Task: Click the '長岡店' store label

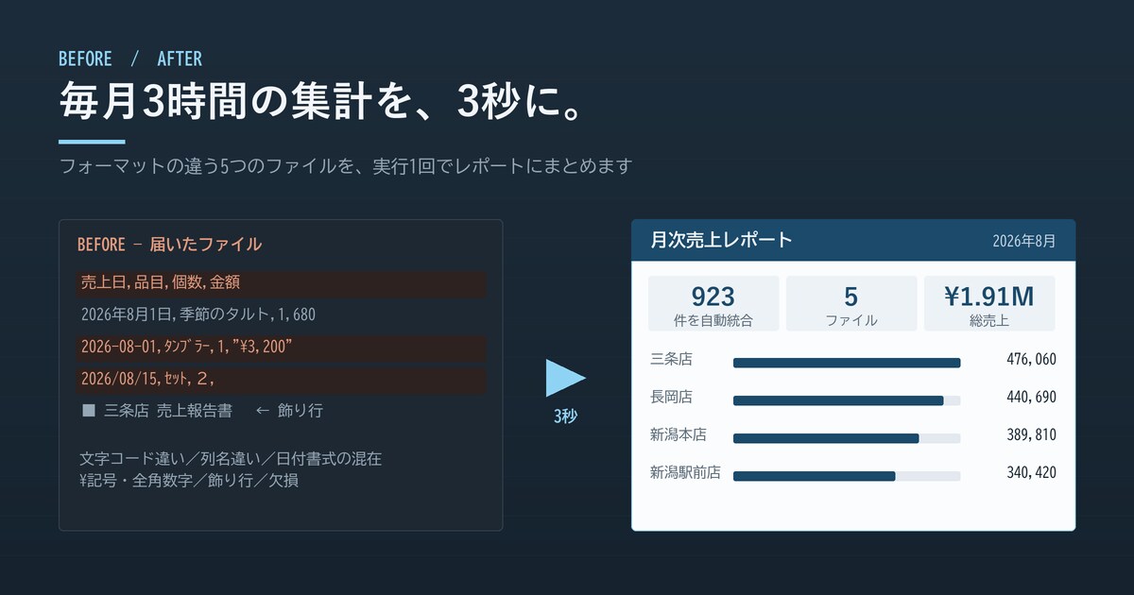Action: 671,397
